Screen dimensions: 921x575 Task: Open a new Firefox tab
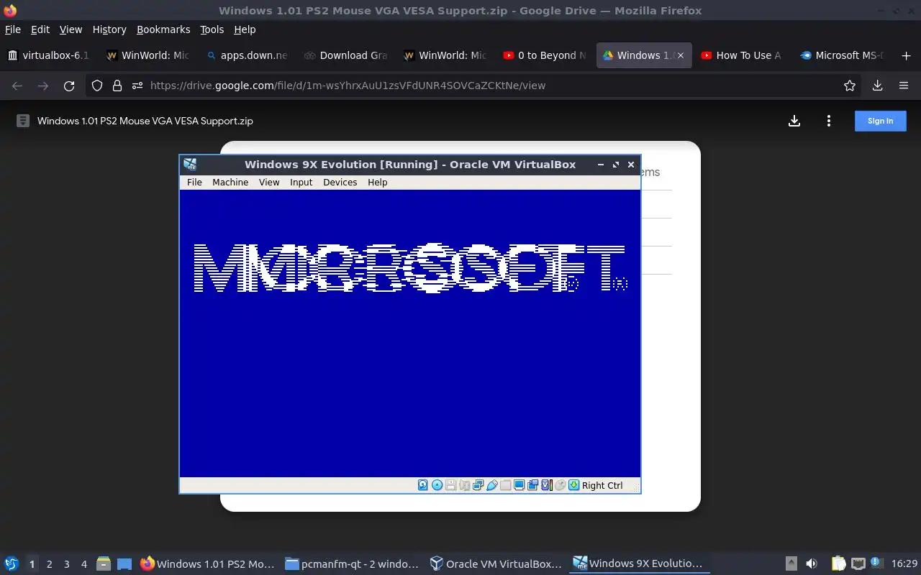coord(906,55)
